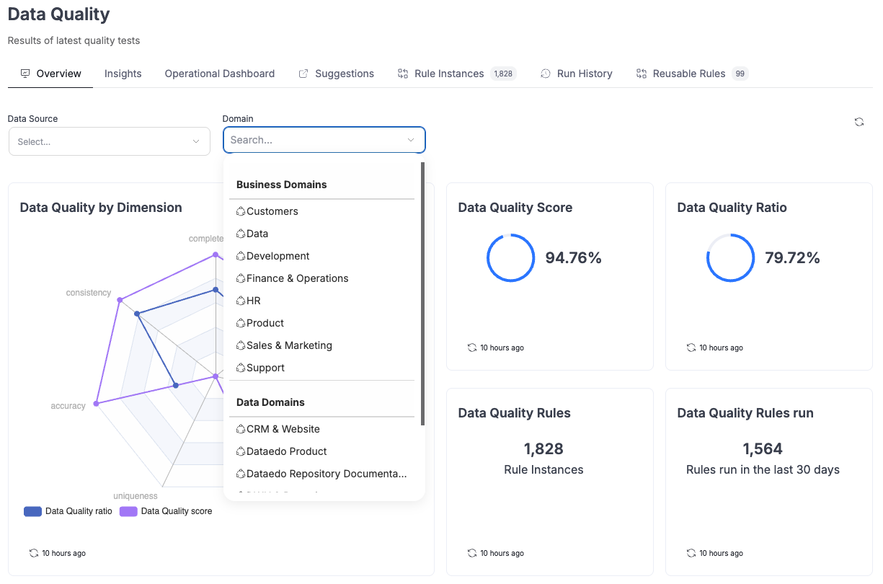Click the Data Domains group header
The width and height of the screenshot is (883, 584).
(x=270, y=402)
